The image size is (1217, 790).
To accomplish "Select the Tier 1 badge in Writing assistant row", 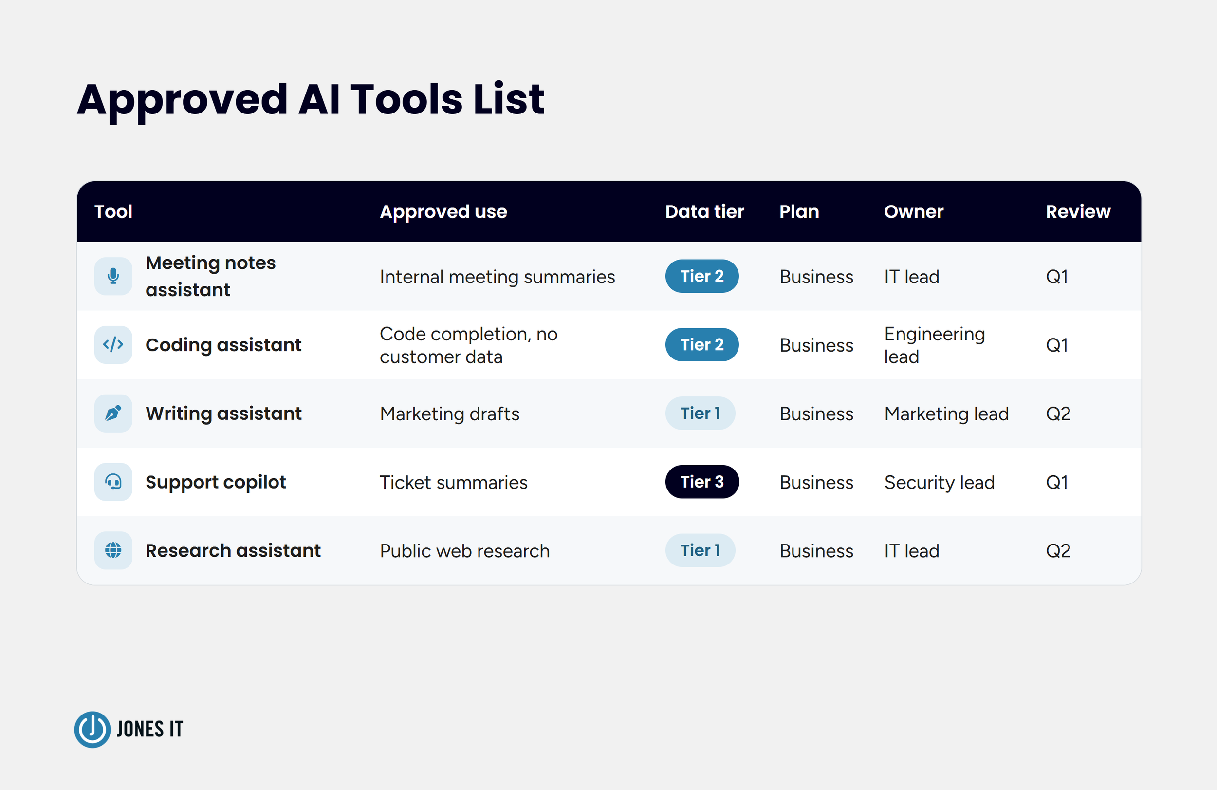I will pyautogui.click(x=700, y=414).
